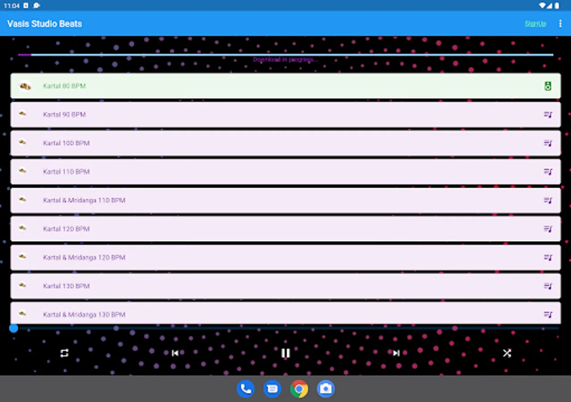Tap the playlist icon on Kartal 100 BPM
Image resolution: width=571 pixels, height=402 pixels.
[x=548, y=143]
